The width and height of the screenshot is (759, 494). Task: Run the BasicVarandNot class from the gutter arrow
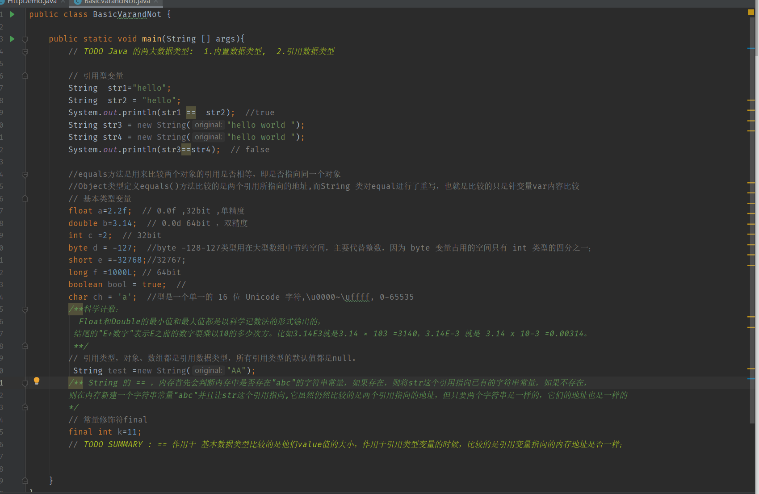click(x=12, y=14)
